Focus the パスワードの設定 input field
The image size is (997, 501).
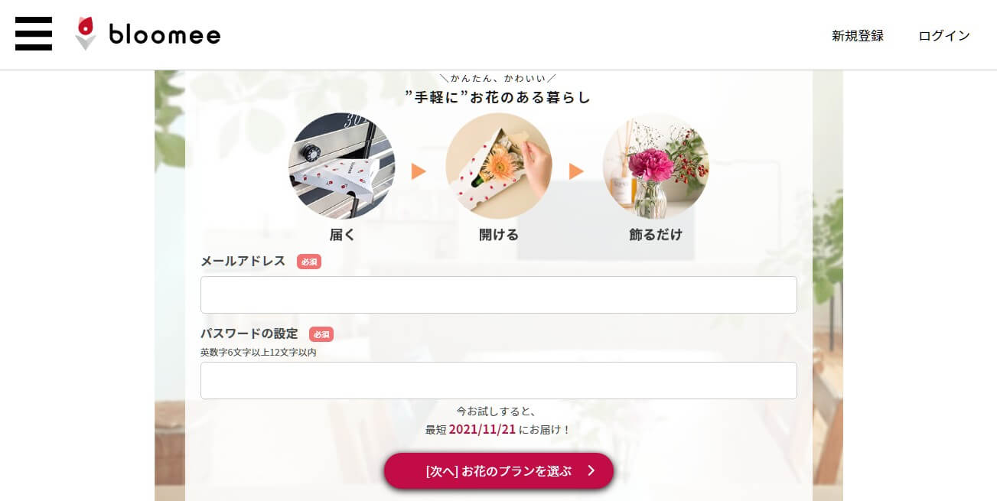coord(499,381)
